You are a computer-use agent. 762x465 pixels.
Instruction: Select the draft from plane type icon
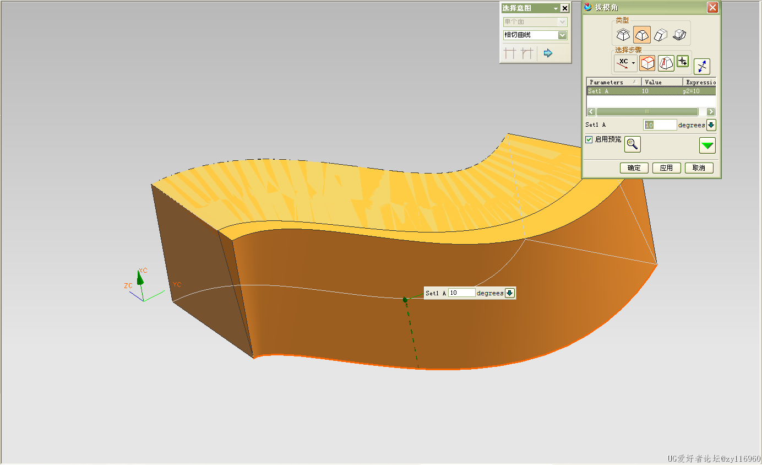coord(623,35)
